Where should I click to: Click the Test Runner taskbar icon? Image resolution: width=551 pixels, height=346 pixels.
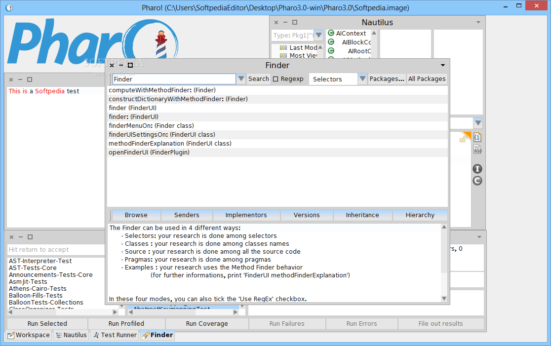pyautogui.click(x=96, y=335)
